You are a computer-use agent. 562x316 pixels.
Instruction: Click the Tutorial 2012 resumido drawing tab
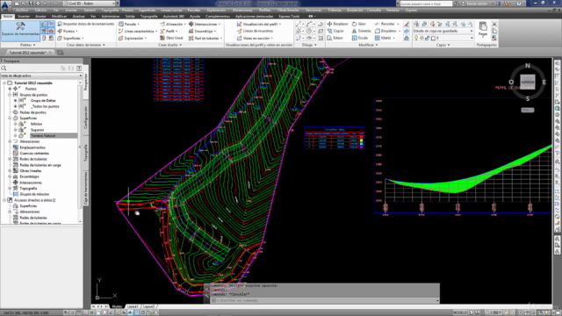pos(30,53)
